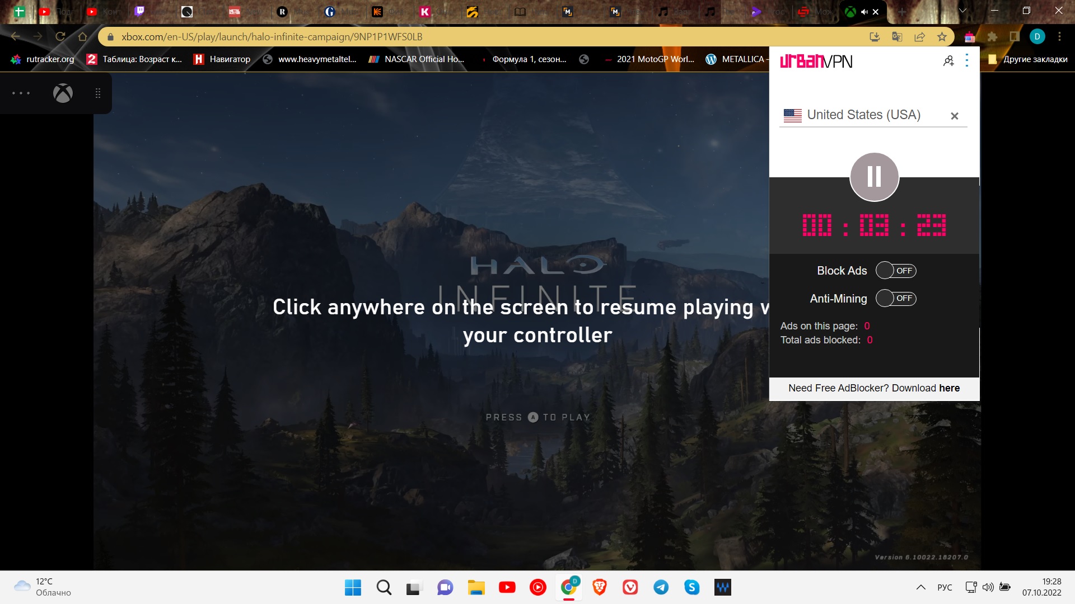This screenshot has height=604, width=1075.
Task: Open the volume control in tray
Action: click(988, 587)
